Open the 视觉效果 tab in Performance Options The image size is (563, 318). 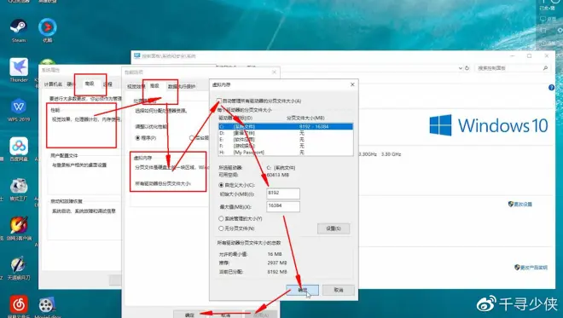(136, 86)
